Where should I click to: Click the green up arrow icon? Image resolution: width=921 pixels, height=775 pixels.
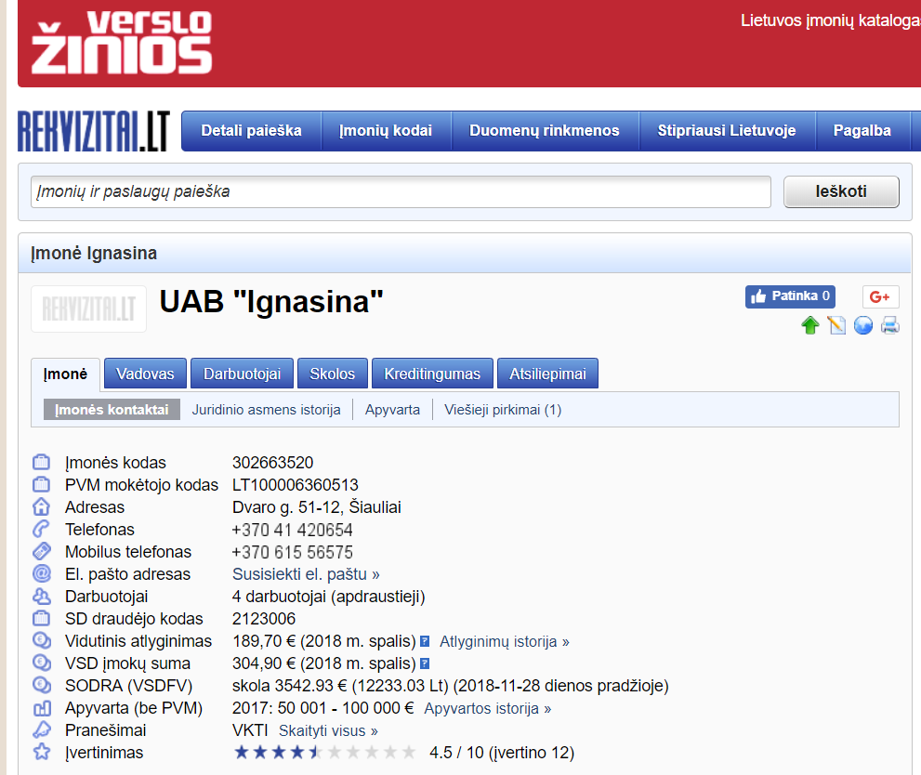click(810, 325)
